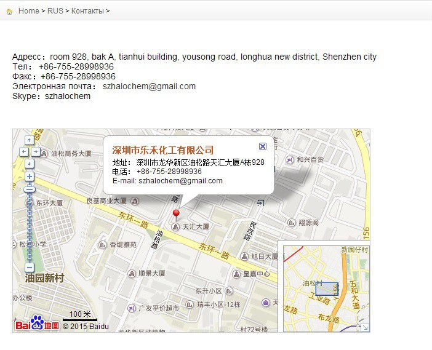Click the 和兴百货 shop marker
Screen dimensions: 432x350
tap(290, 160)
